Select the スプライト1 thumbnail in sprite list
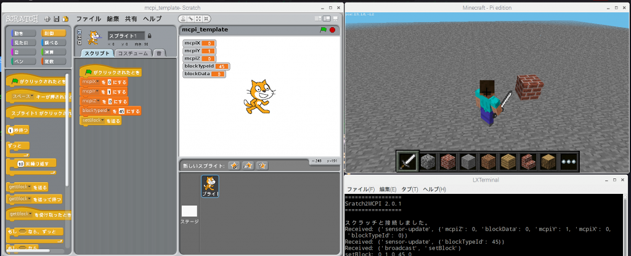The height and width of the screenshot is (256, 631). point(210,186)
